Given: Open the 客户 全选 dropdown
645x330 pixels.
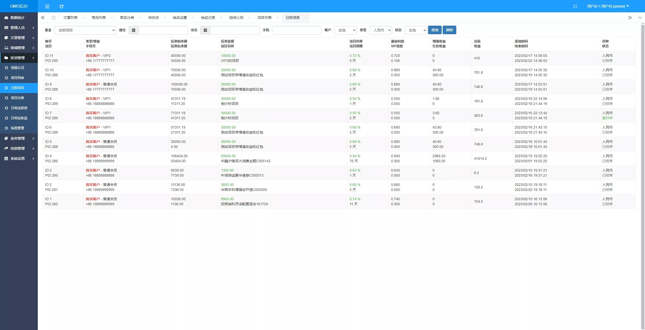Looking at the screenshot, I should pyautogui.click(x=345, y=30).
